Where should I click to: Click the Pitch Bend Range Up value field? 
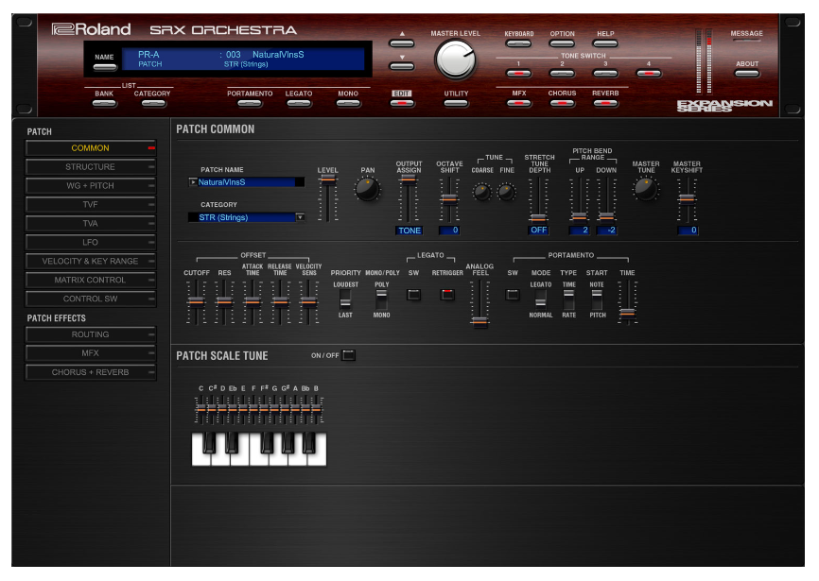point(579,230)
